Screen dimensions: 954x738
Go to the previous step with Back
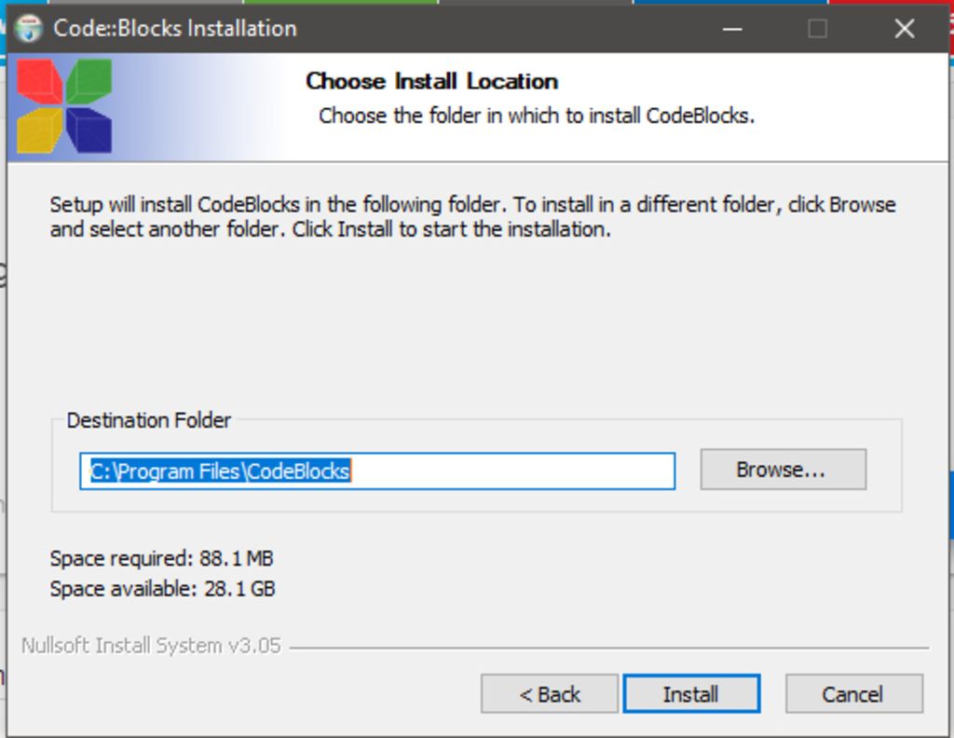tap(550, 693)
